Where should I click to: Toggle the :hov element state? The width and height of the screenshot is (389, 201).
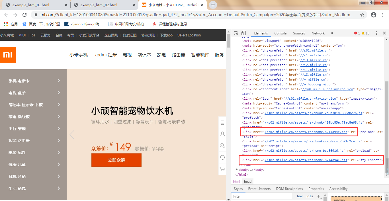(x=299, y=196)
